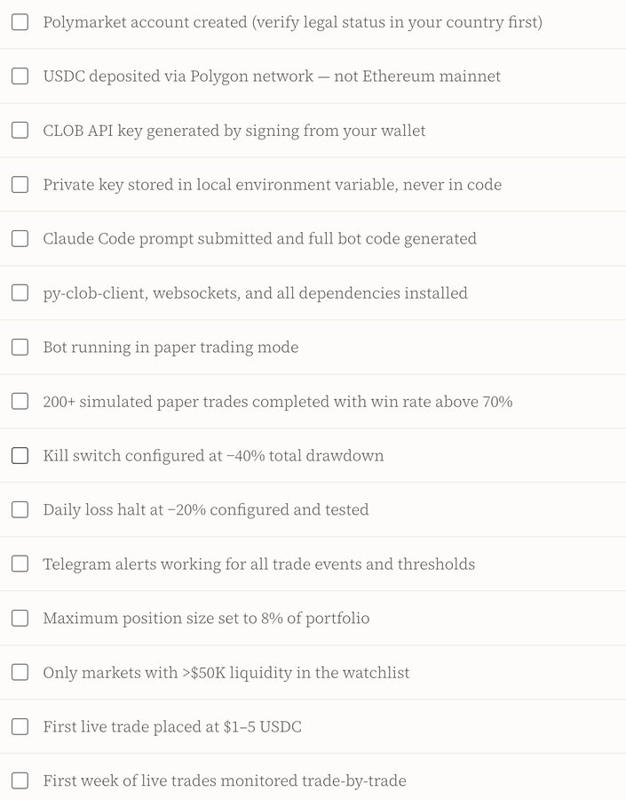Tick the Claude Code prompt submitted checkbox
This screenshot has width=626, height=800.
[20, 239]
